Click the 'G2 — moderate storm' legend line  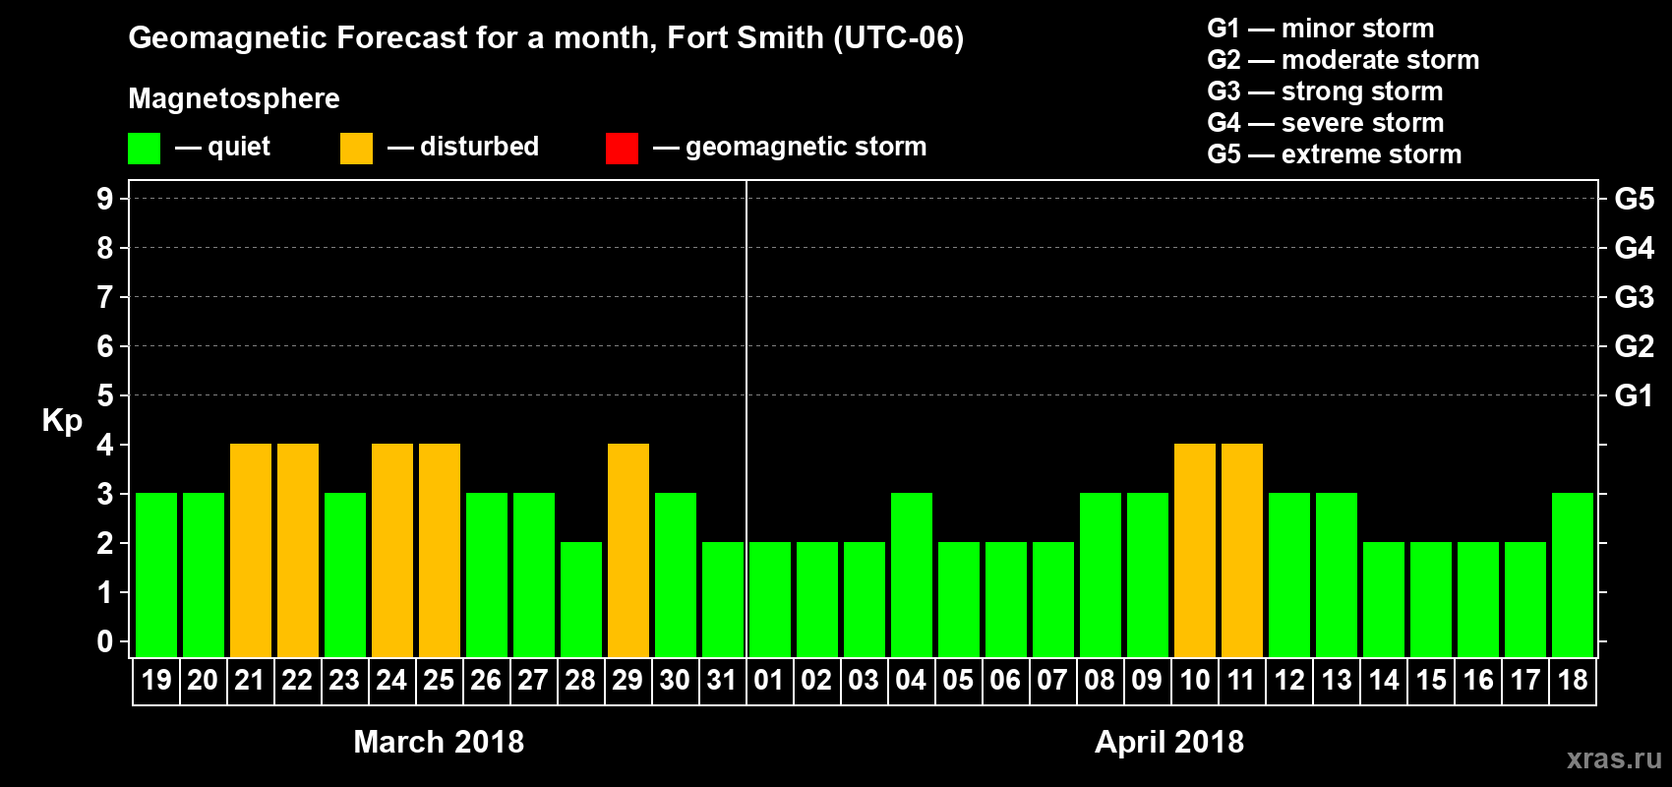click(1344, 60)
